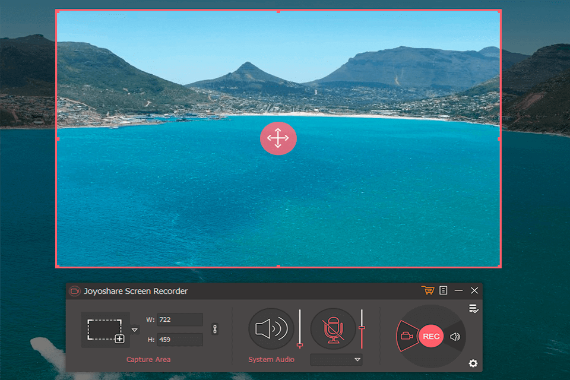Open settings with the gear icon
This screenshot has height=380, width=570.
point(474,362)
